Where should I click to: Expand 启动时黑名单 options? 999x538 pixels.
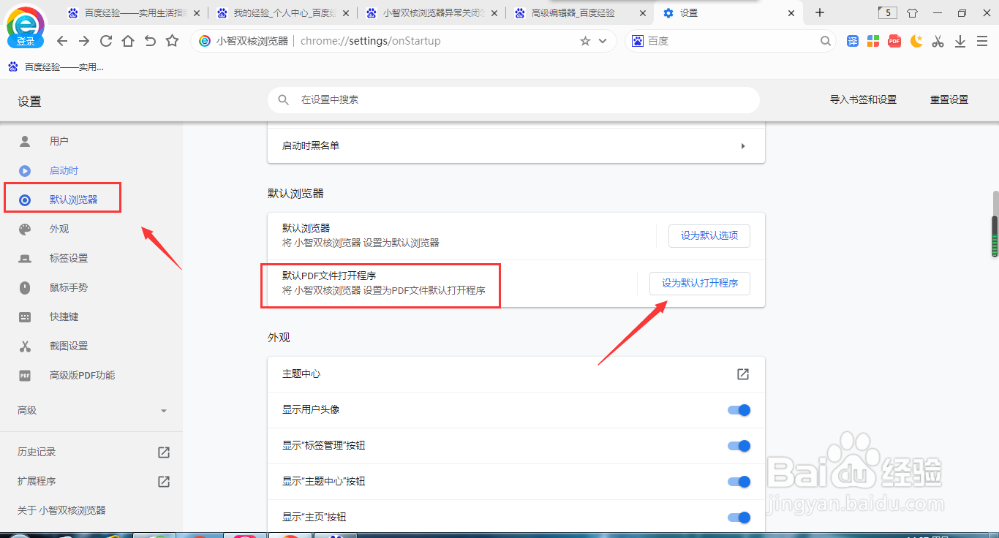coord(743,145)
